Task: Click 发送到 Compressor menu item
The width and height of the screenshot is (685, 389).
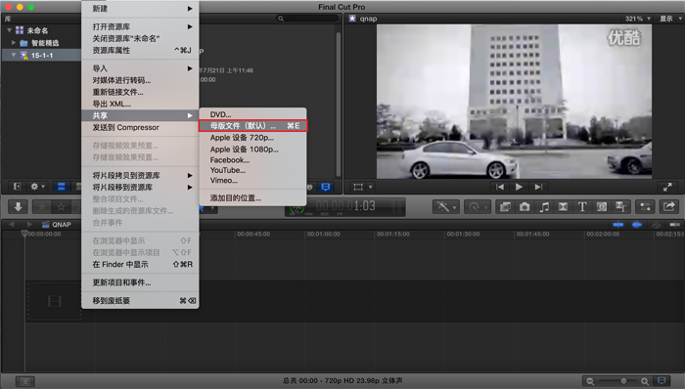Action: point(140,127)
